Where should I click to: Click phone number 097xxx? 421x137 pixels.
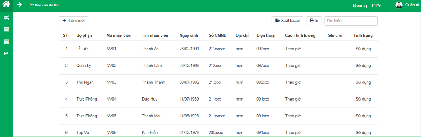pos(263,66)
